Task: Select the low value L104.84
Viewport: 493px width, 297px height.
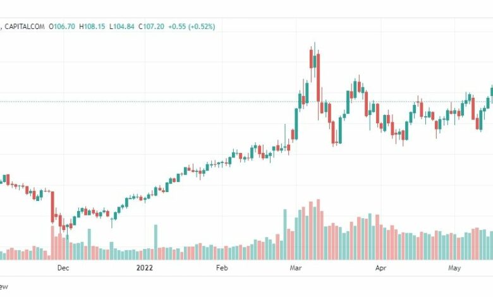Action: pyautogui.click(x=122, y=27)
